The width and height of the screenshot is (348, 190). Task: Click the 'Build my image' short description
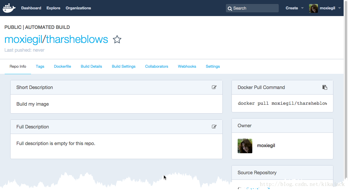point(32,104)
